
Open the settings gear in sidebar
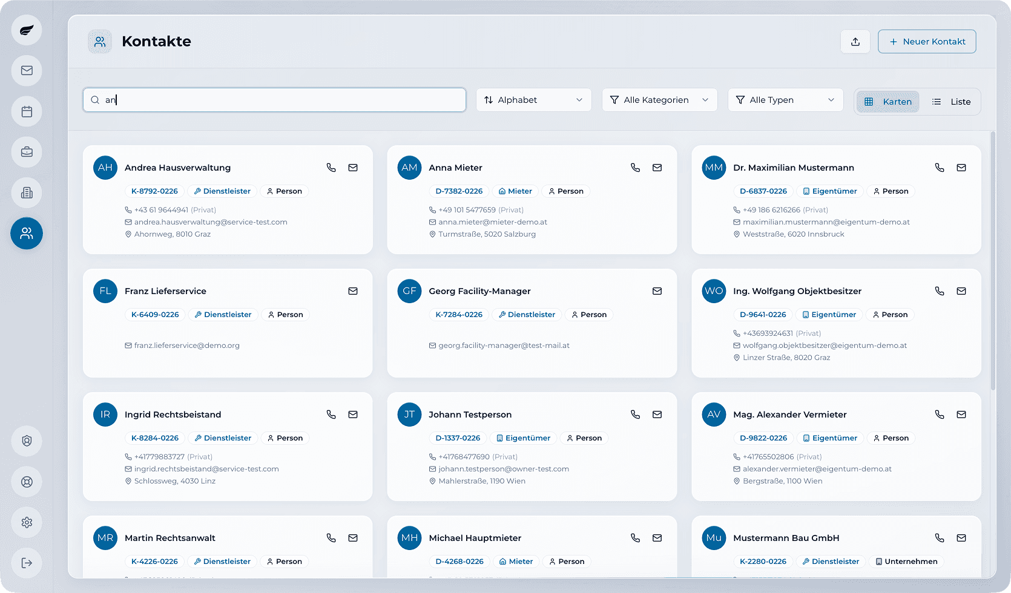[x=27, y=522]
